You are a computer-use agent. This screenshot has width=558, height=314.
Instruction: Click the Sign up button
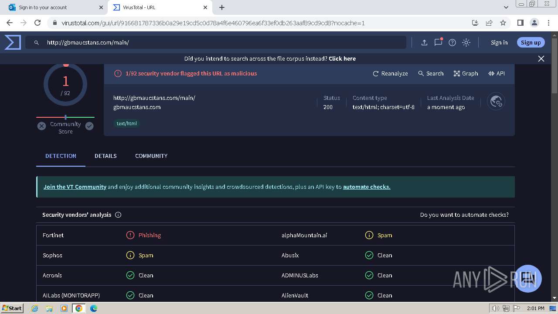pyautogui.click(x=531, y=42)
